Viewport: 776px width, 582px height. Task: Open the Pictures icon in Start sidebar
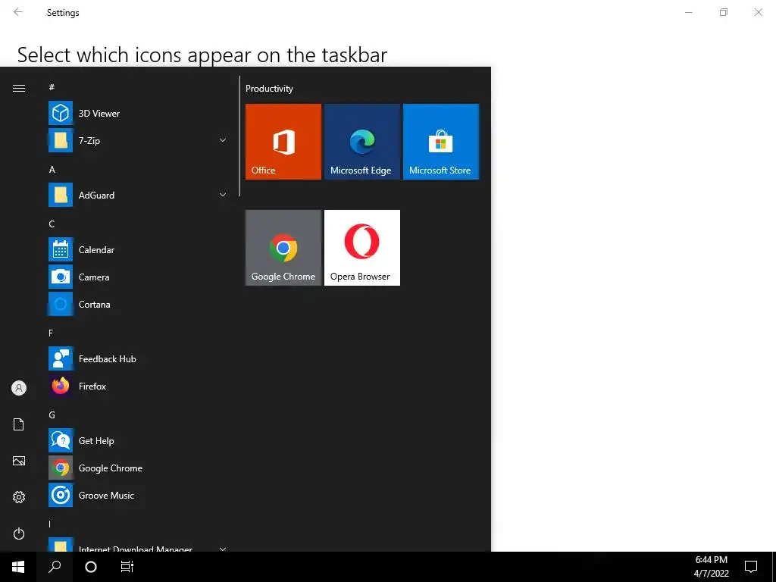click(19, 461)
